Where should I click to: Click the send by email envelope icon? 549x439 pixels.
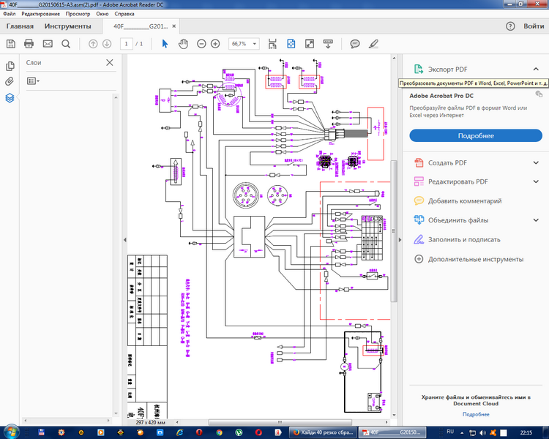click(x=48, y=44)
